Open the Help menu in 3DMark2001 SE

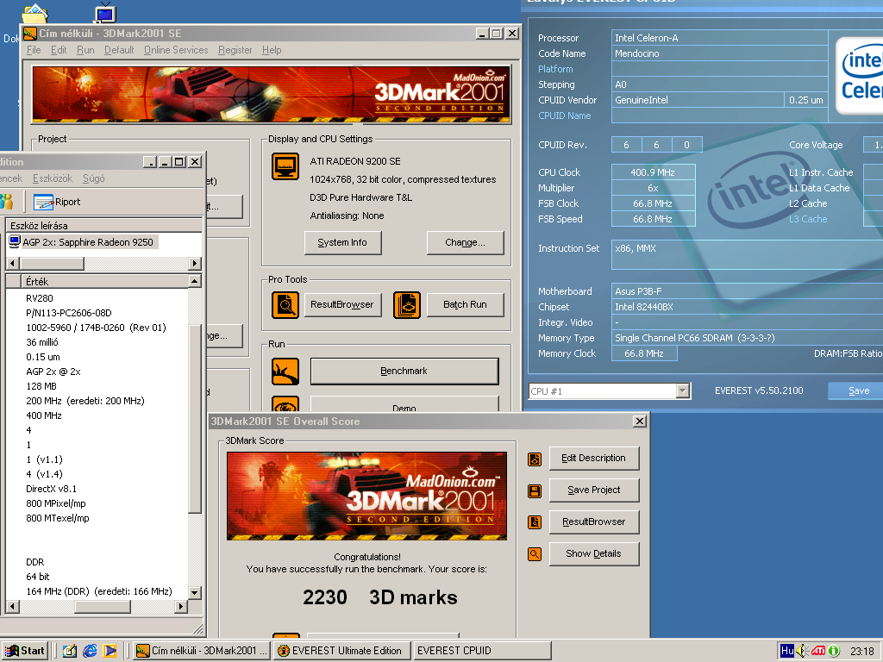click(272, 50)
